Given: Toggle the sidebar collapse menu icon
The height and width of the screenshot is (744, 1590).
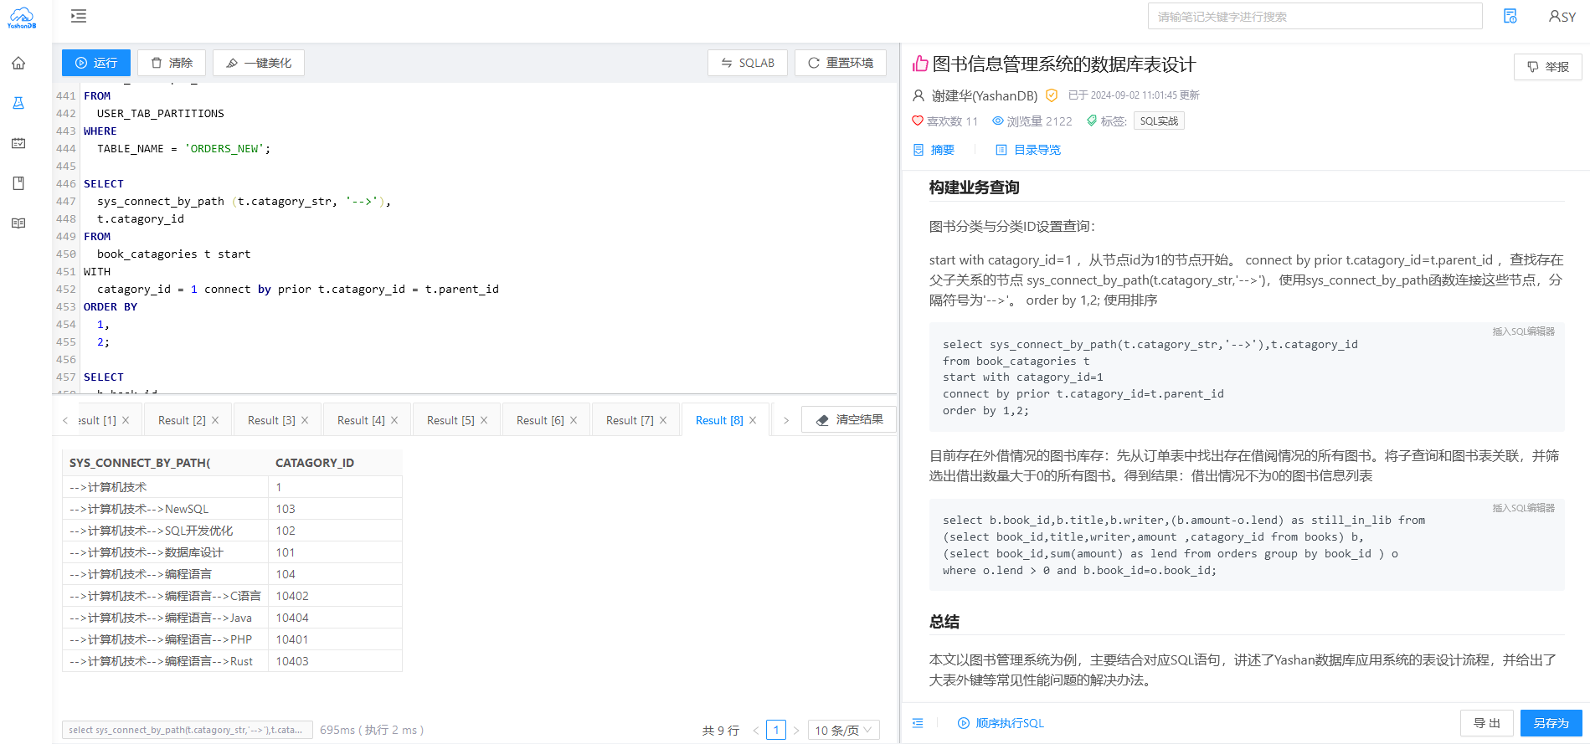Looking at the screenshot, I should (x=79, y=16).
